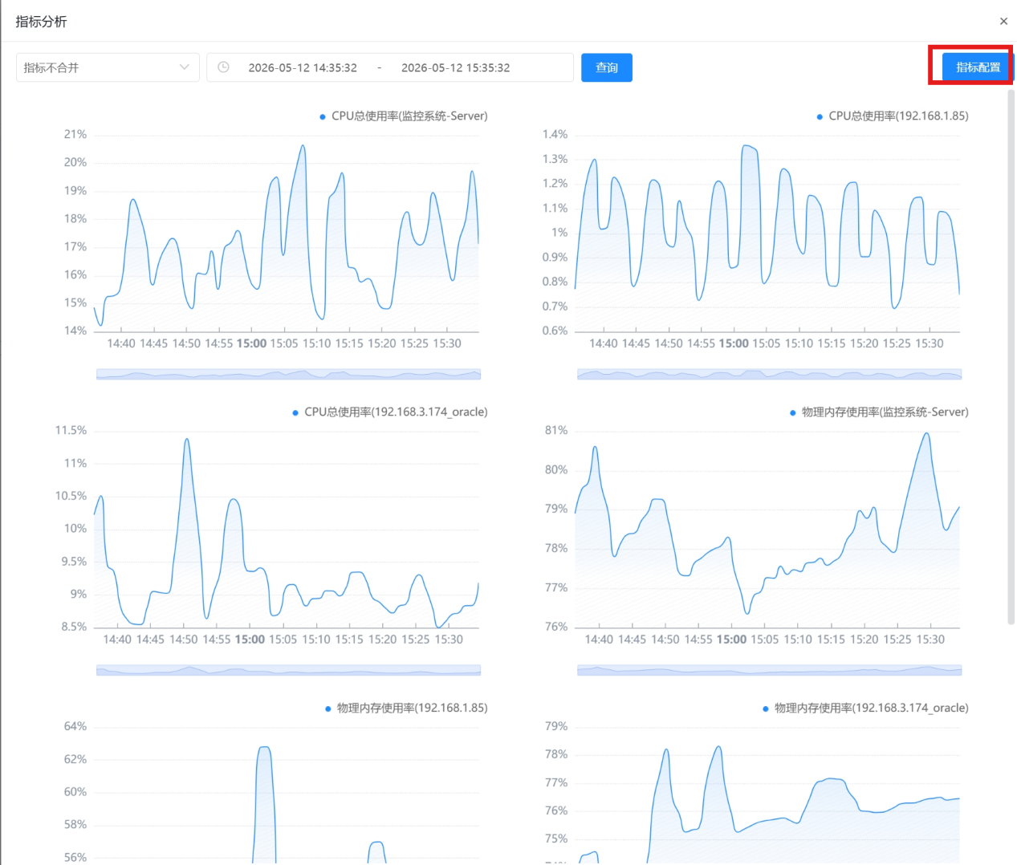Viewport: 1017px width, 865px height.
Task: Open the 指标配置 metric configuration button
Action: click(978, 67)
